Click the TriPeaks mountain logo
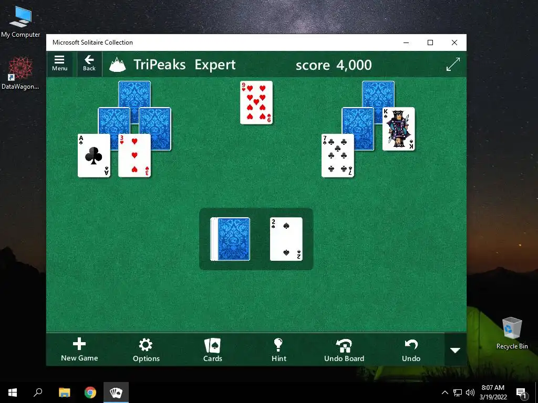Image resolution: width=538 pixels, height=403 pixels. (117, 65)
